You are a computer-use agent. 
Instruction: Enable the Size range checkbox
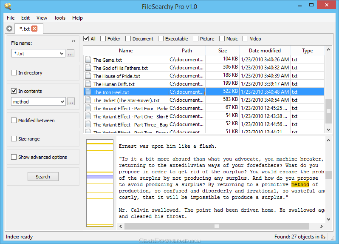14,139
